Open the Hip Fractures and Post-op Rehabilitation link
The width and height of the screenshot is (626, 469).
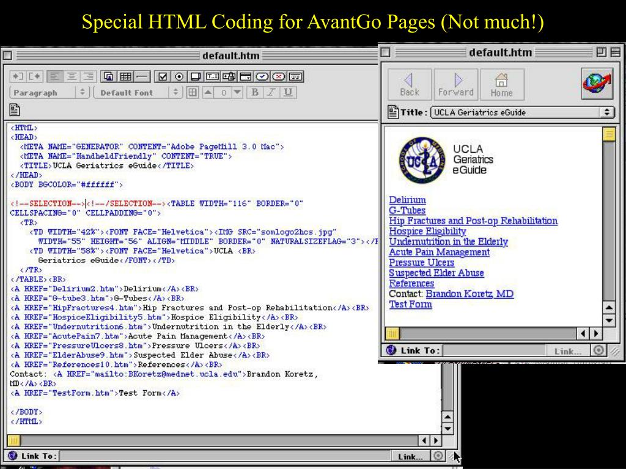pos(474,220)
